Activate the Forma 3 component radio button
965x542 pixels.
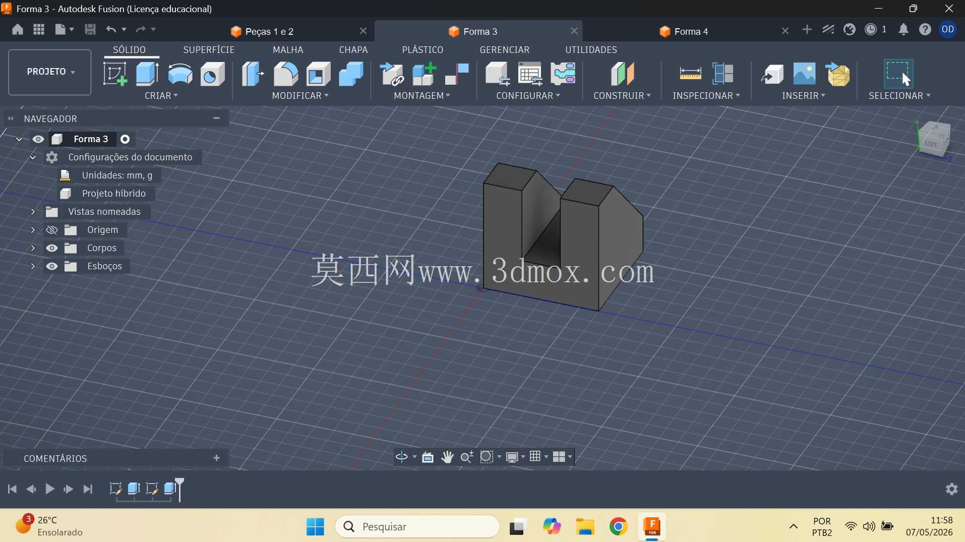point(125,139)
